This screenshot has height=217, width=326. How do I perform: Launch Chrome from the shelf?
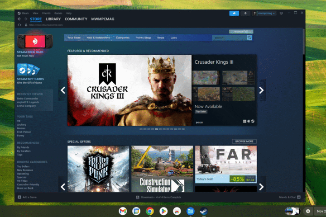[x=150, y=211]
